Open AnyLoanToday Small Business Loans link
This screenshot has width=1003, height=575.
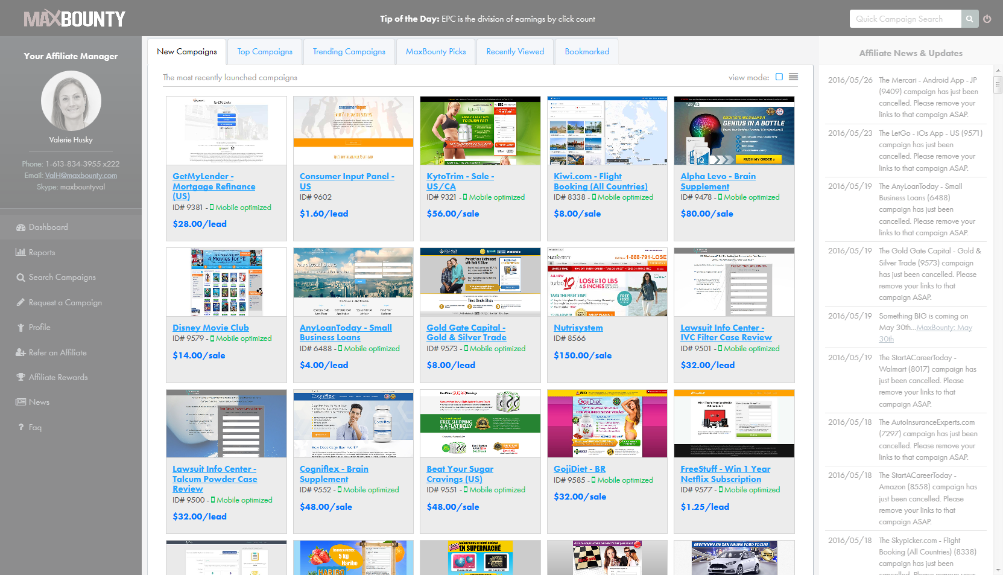click(x=346, y=332)
